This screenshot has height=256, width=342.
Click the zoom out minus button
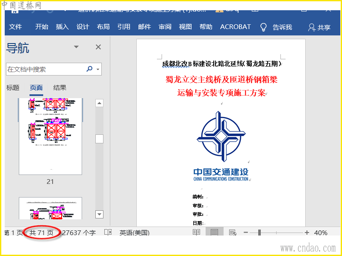(x=246, y=233)
